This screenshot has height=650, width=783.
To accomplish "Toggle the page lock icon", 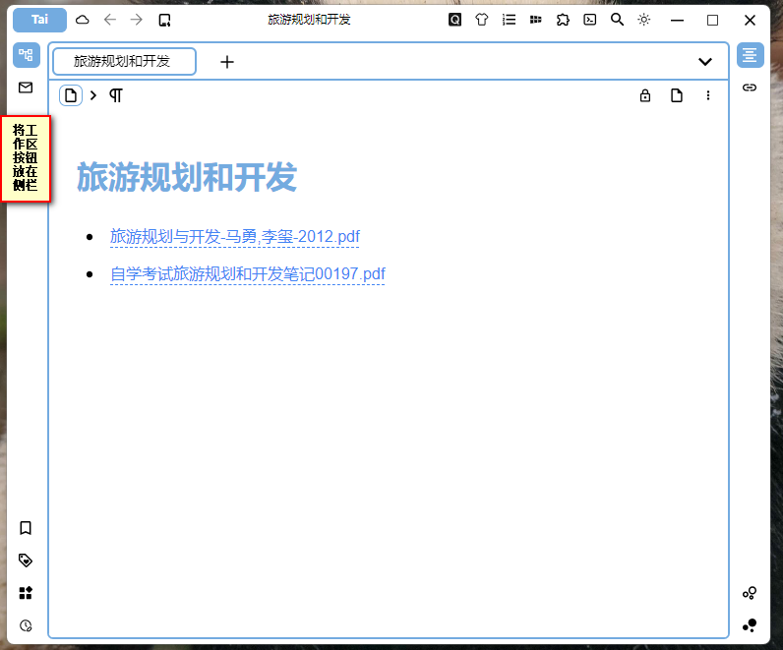I will [x=645, y=95].
